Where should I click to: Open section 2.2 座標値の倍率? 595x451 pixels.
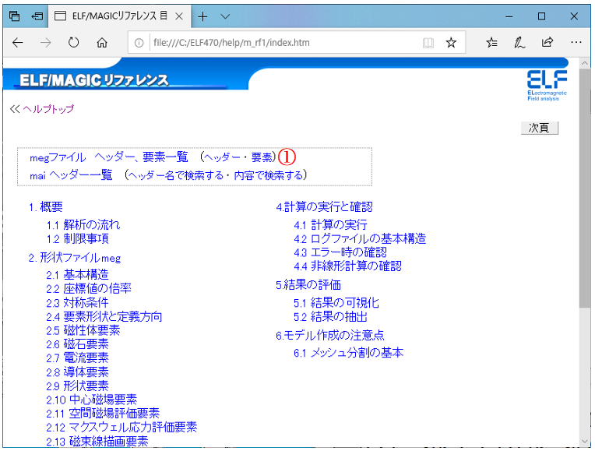[89, 288]
